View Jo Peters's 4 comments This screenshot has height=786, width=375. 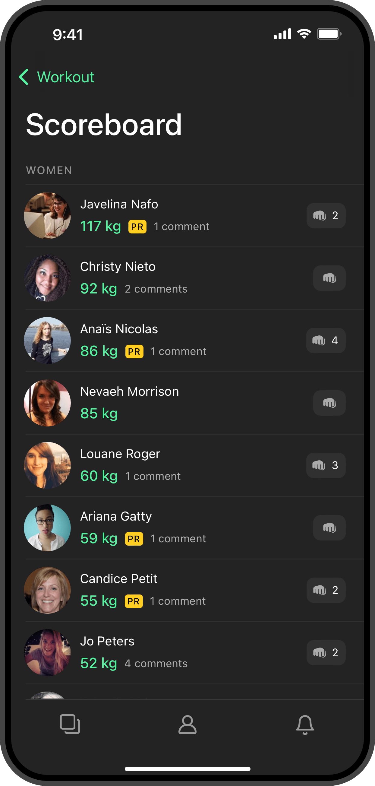[x=156, y=664]
